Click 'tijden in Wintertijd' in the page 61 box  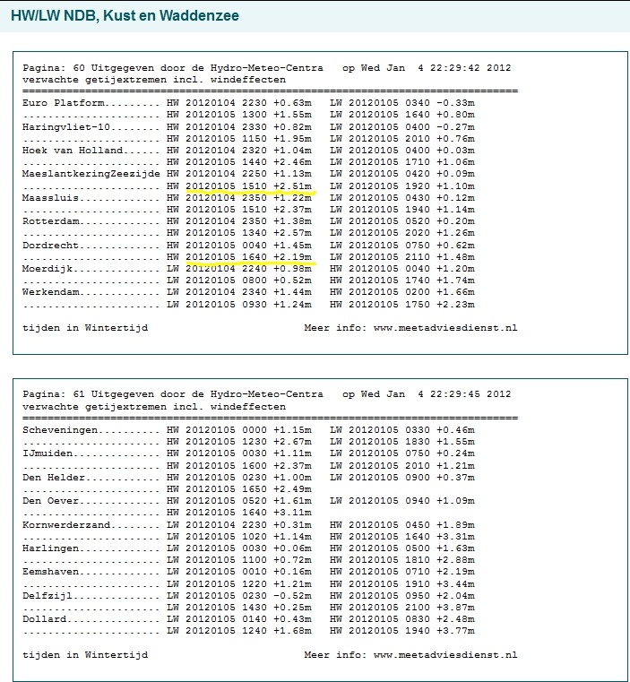point(85,654)
